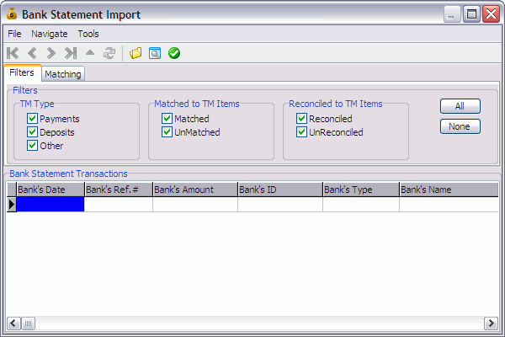Go to first record in toolbar
The height and width of the screenshot is (337, 505).
(13, 53)
